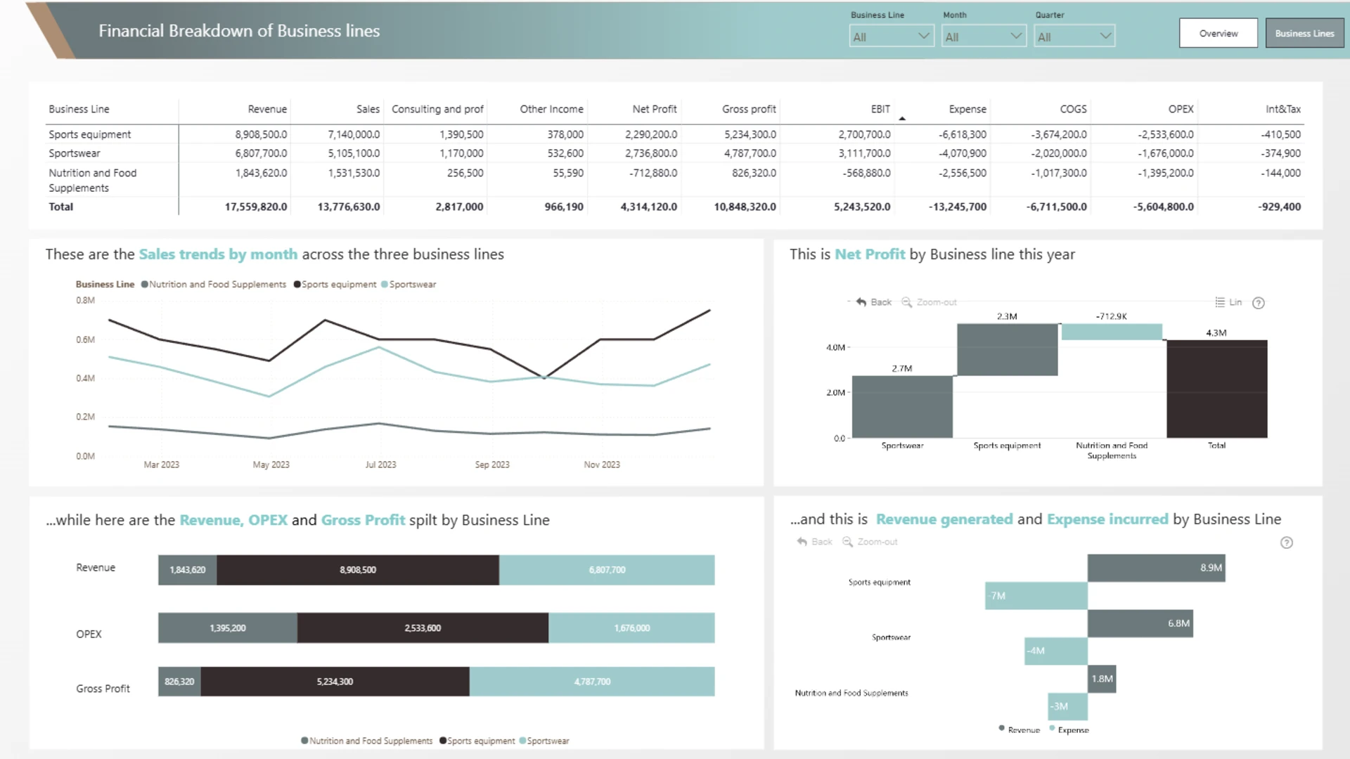This screenshot has height=759, width=1350.
Task: Open the Month filter dropdown
Action: tap(984, 37)
